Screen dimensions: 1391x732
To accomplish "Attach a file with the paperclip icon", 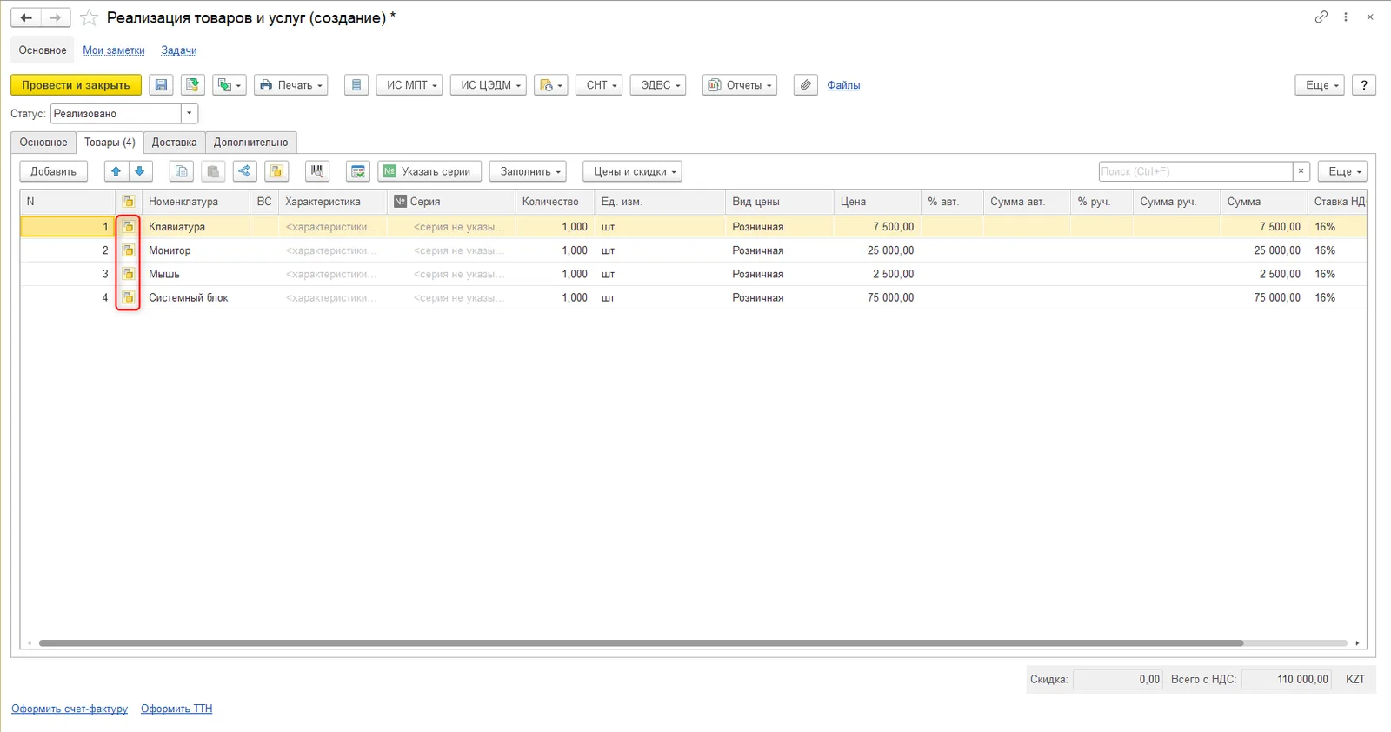I will pyautogui.click(x=806, y=85).
